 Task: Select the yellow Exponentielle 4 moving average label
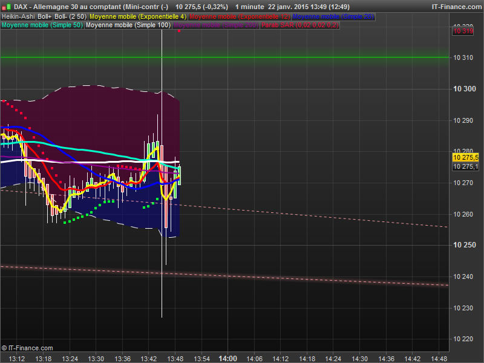pyautogui.click(x=138, y=17)
